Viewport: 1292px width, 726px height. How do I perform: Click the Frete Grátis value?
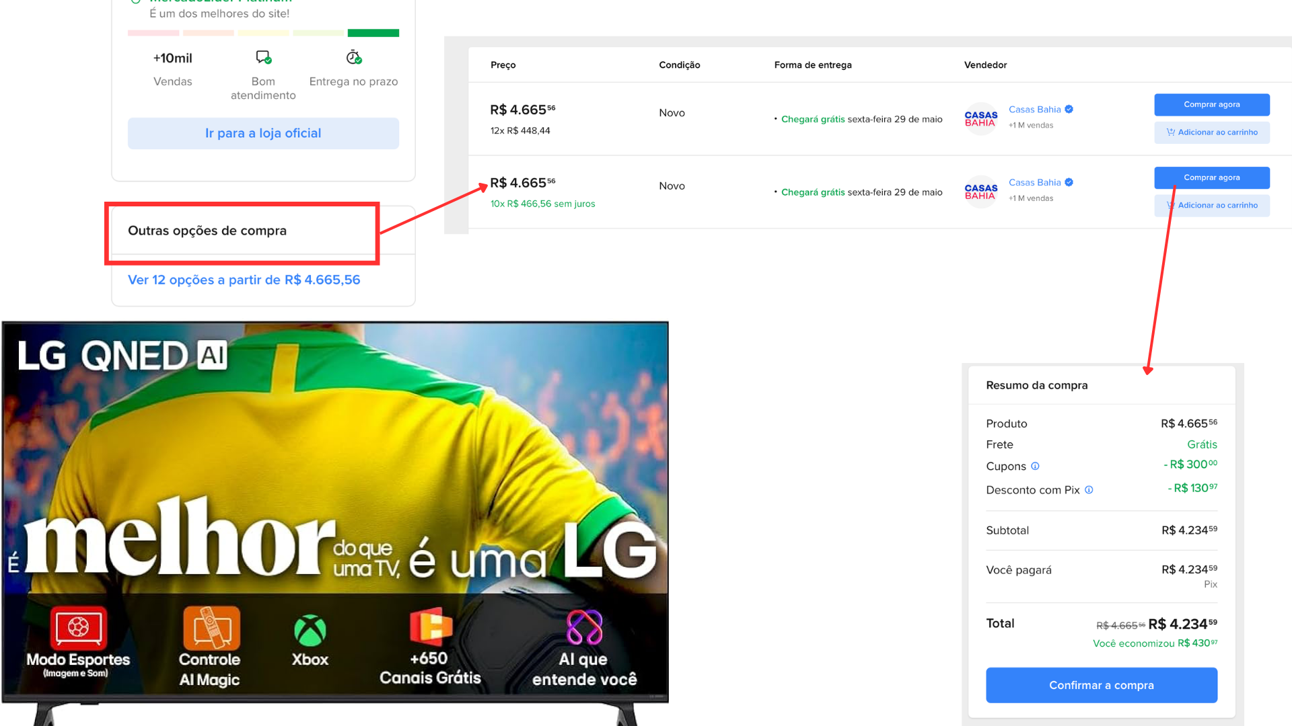click(1202, 444)
